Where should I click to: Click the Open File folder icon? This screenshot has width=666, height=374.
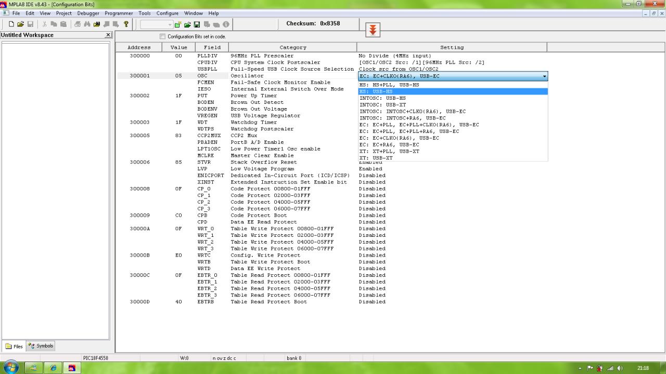coord(21,24)
